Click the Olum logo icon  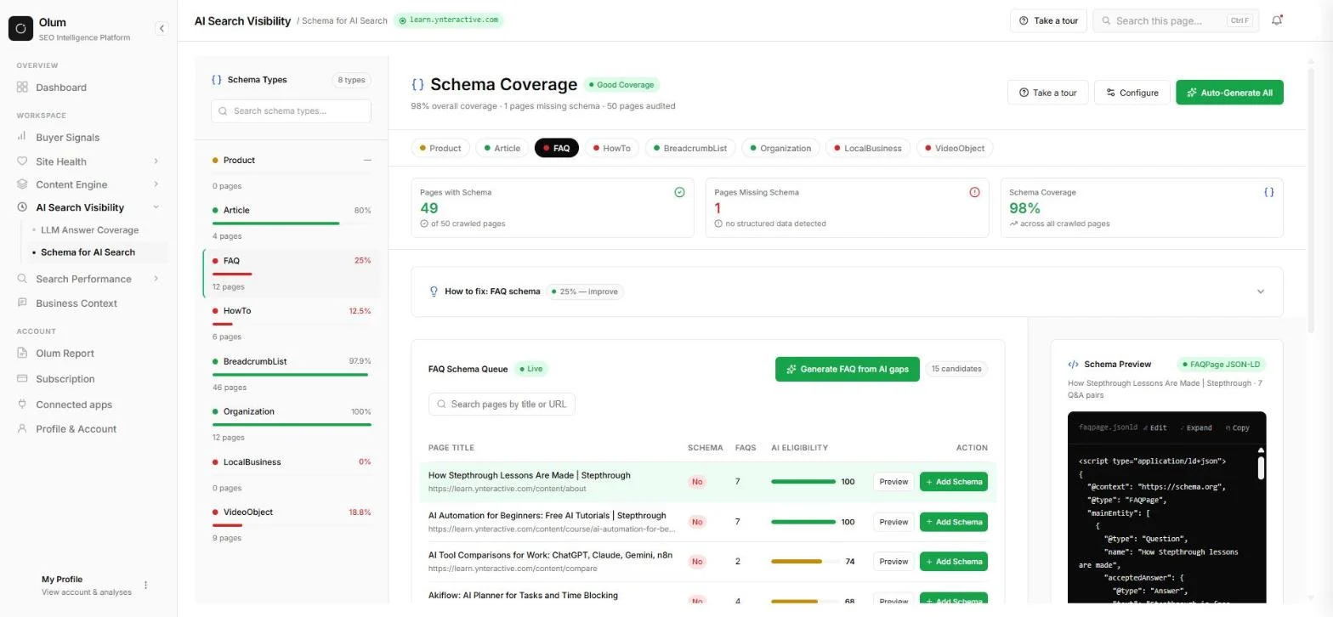[20, 28]
